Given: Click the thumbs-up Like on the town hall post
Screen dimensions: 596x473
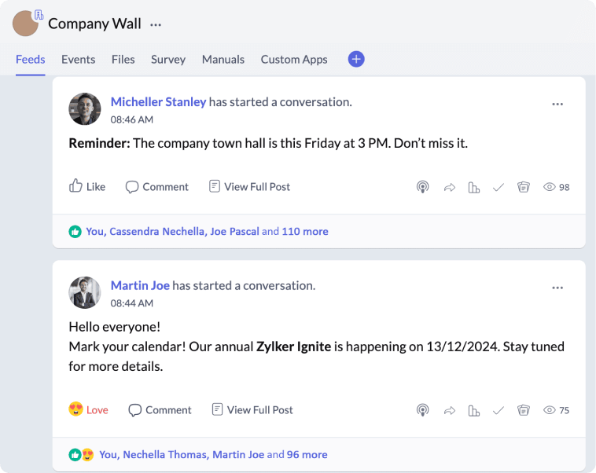Looking at the screenshot, I should pos(87,187).
